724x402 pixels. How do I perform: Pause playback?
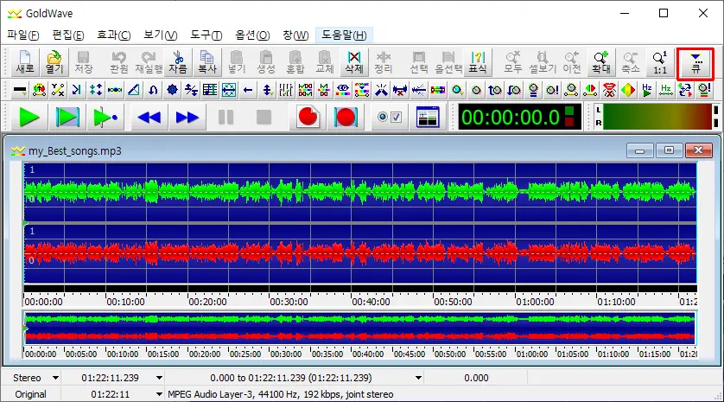pos(225,118)
